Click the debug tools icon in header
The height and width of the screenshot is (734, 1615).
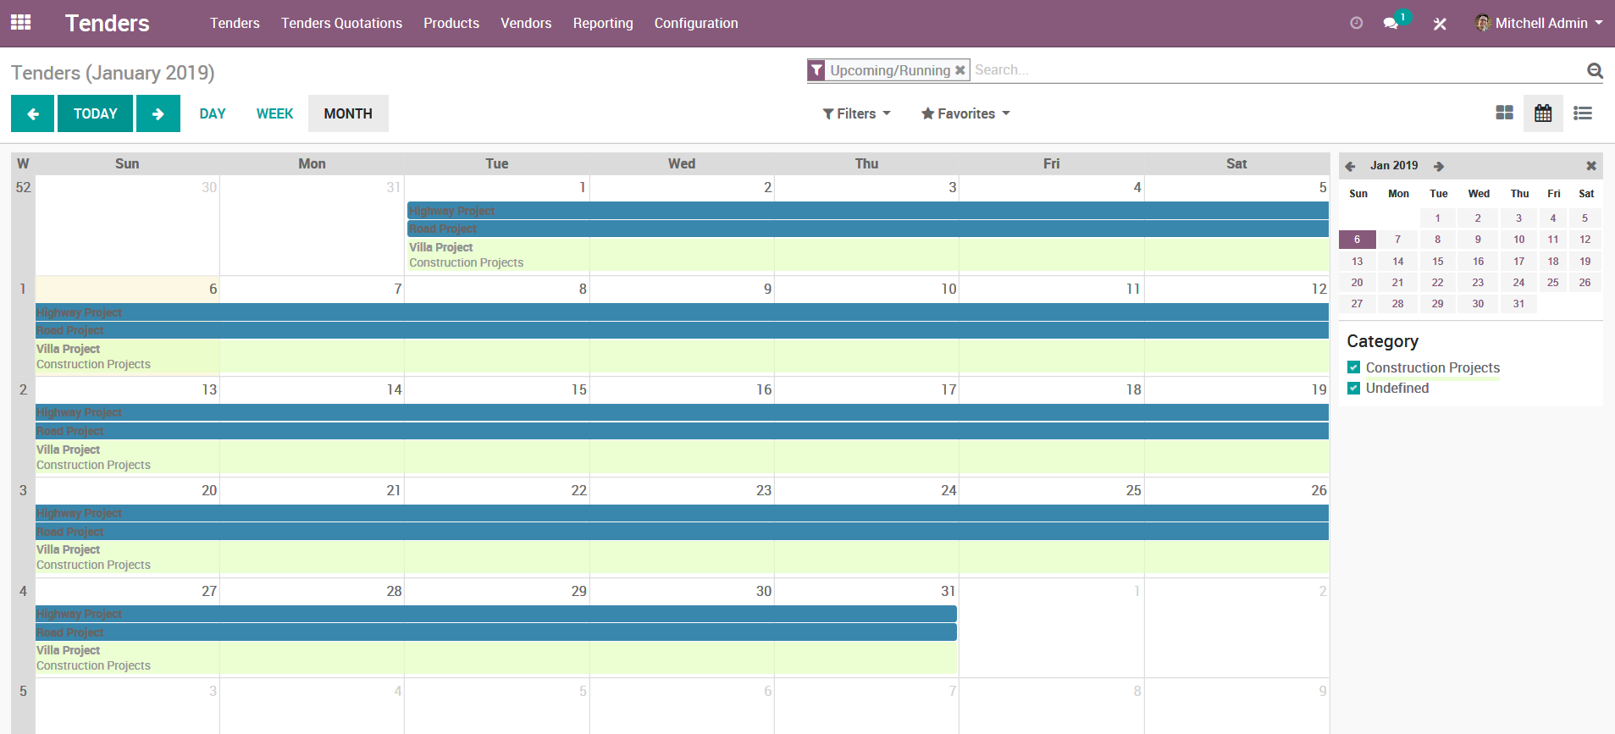(1440, 24)
